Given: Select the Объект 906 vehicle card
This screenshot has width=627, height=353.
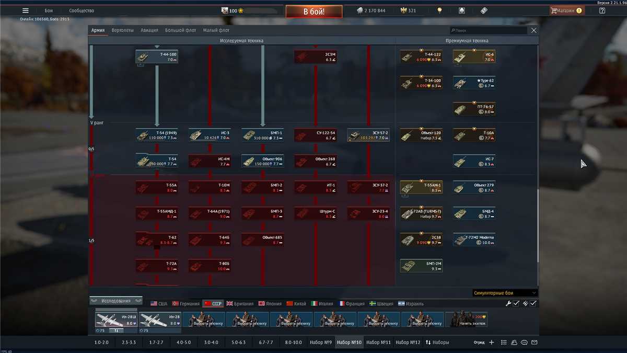Looking at the screenshot, I should coord(262,161).
